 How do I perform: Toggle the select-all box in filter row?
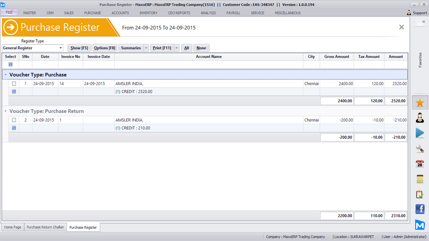point(10,64)
